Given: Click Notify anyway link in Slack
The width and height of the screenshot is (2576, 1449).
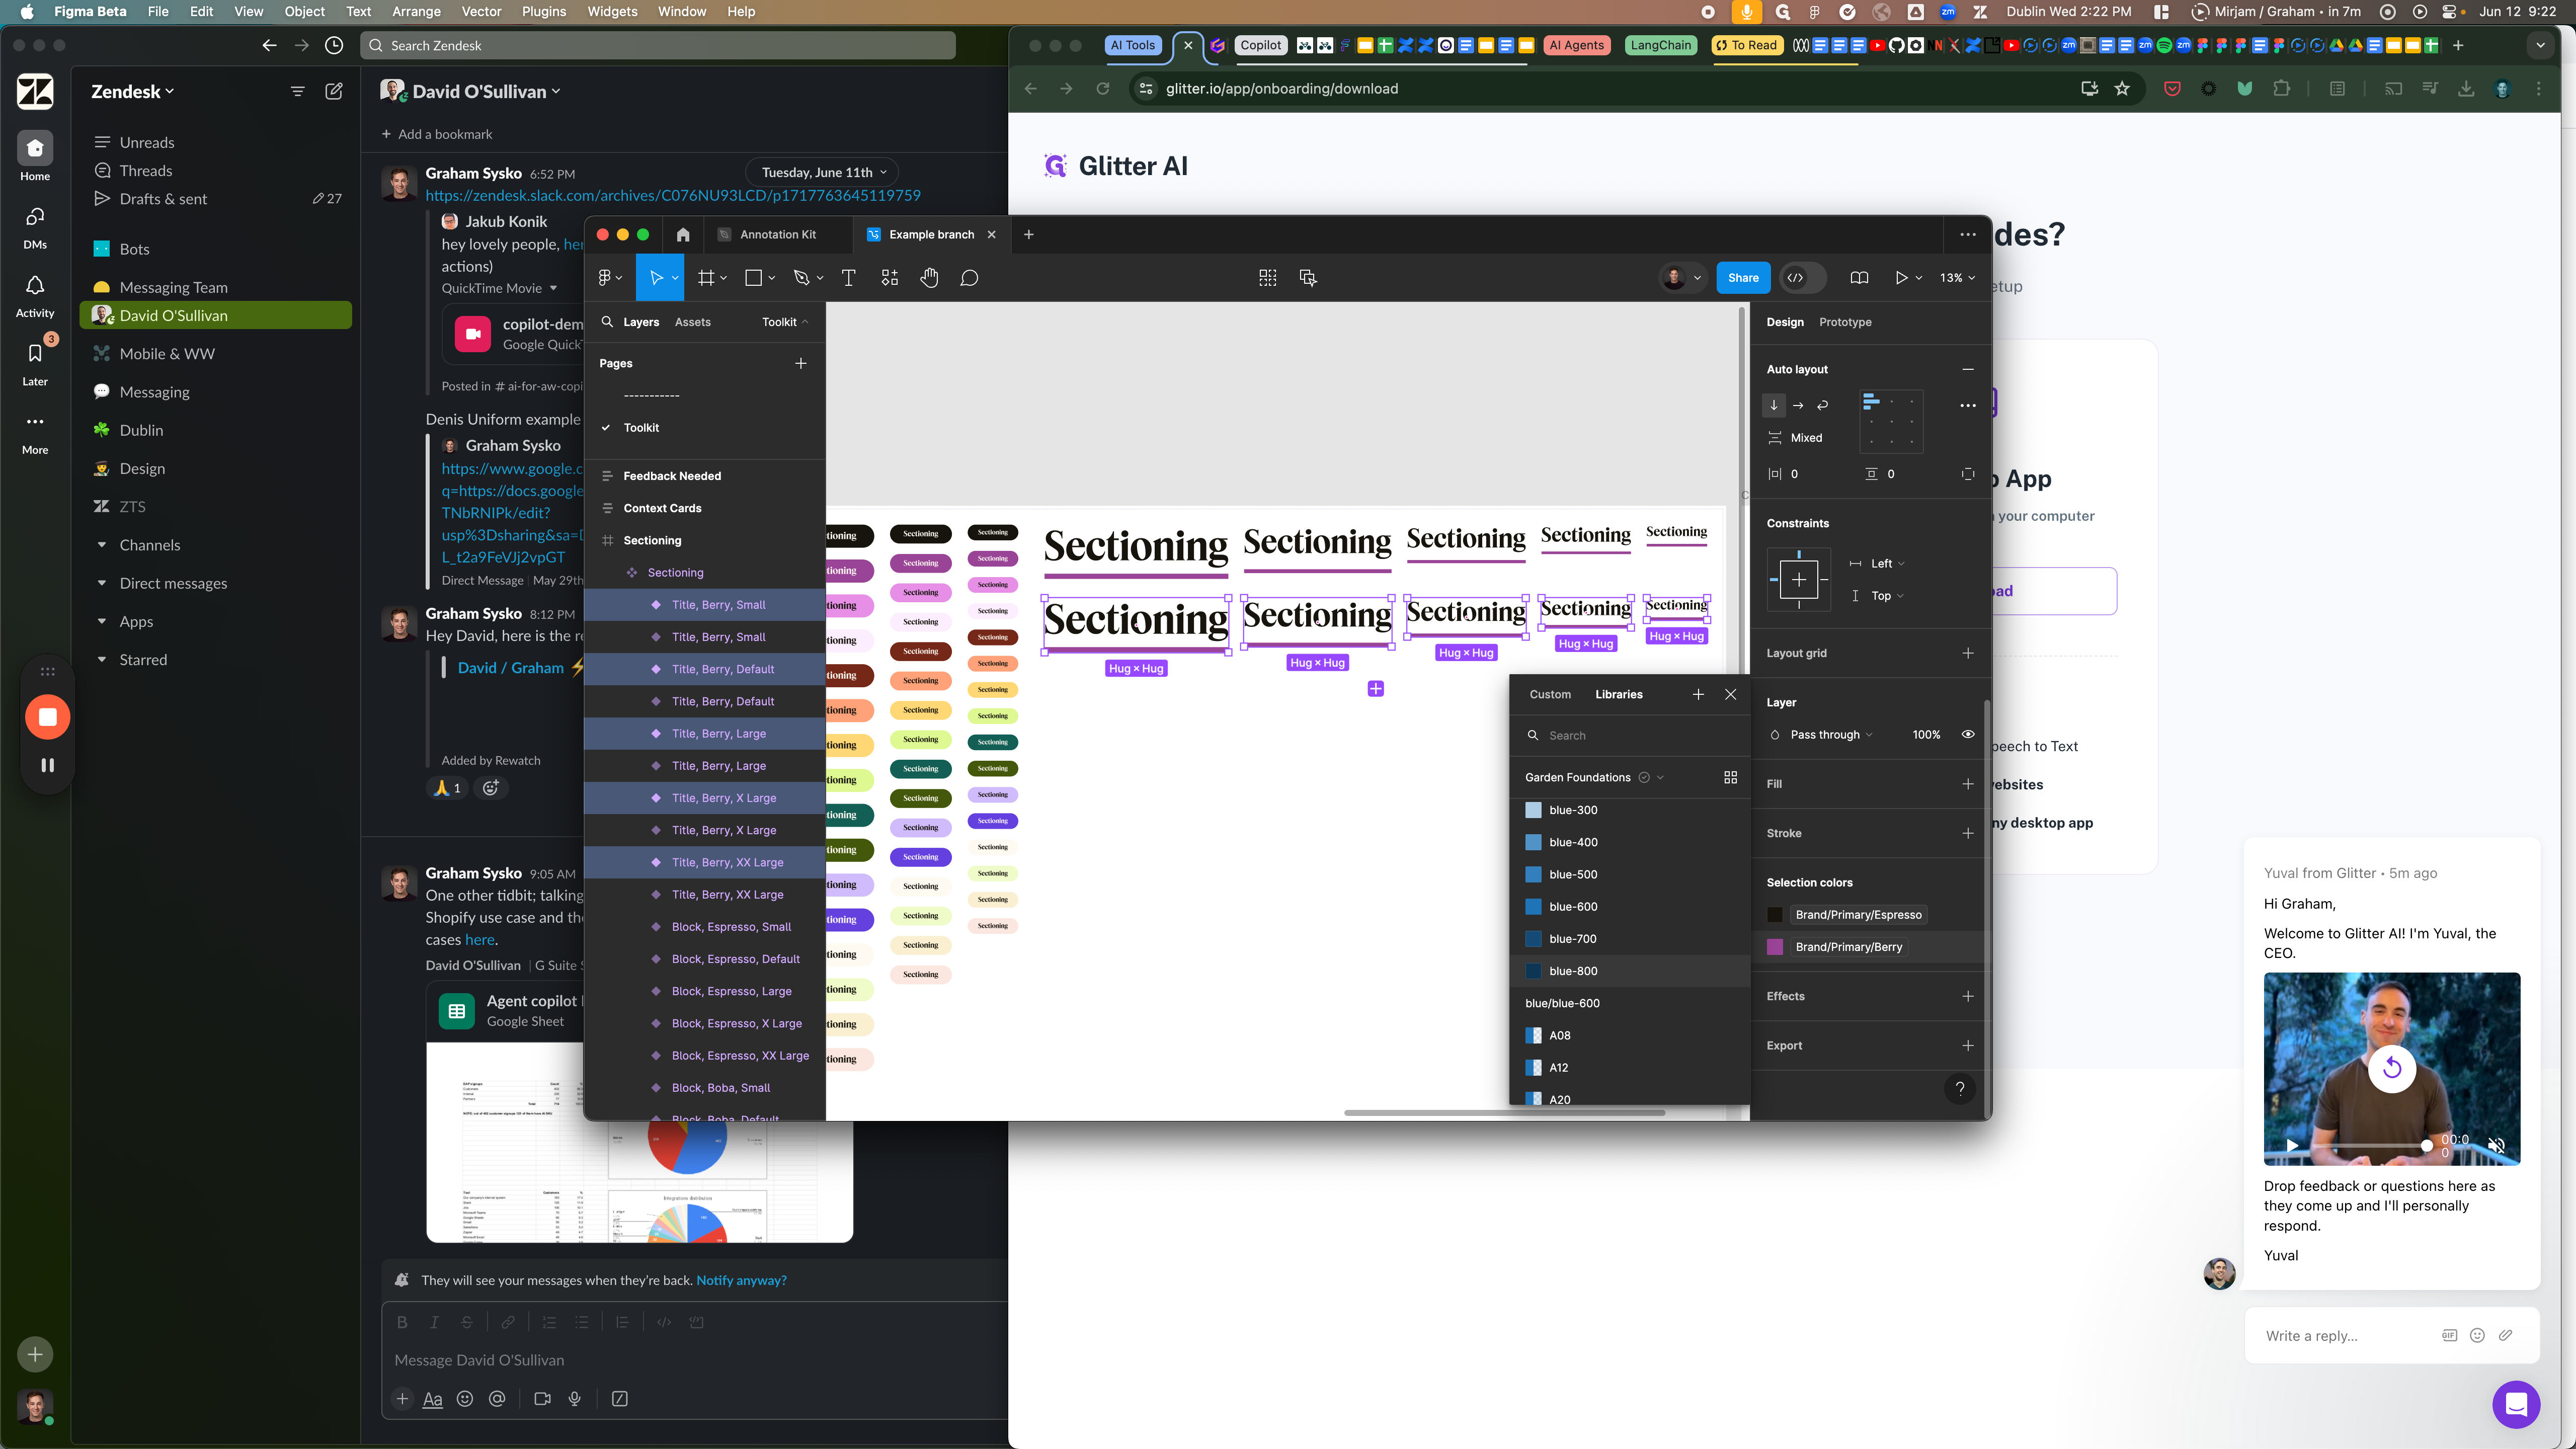Looking at the screenshot, I should click(741, 1280).
